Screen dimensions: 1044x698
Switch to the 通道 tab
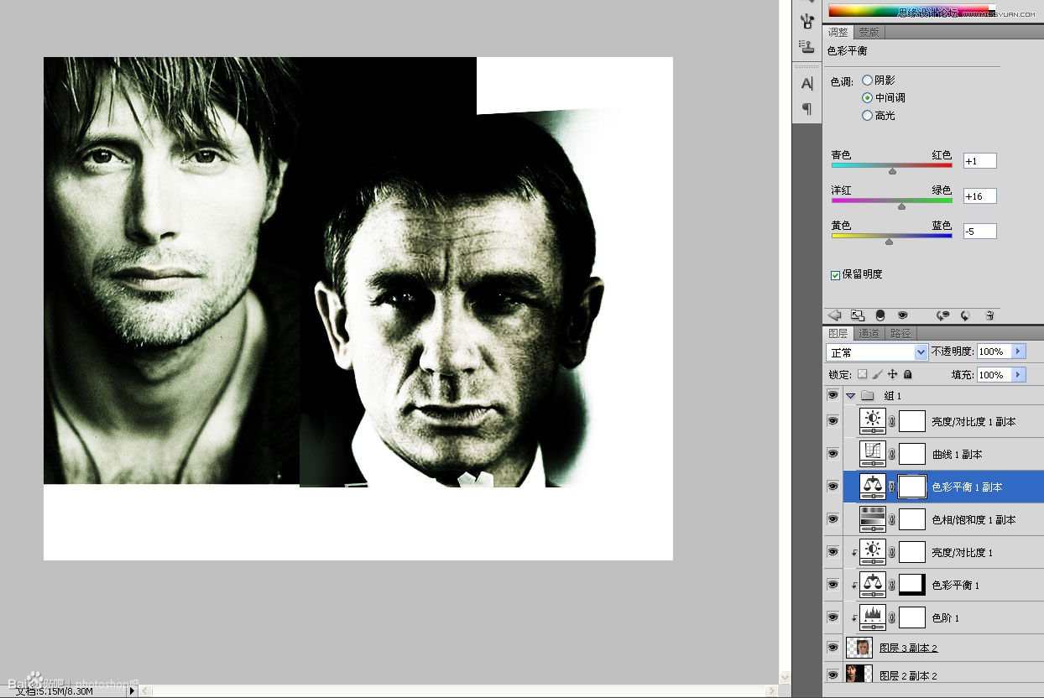(869, 334)
